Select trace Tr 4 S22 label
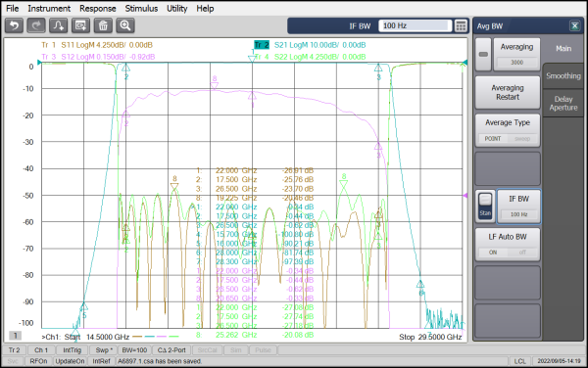 coord(310,57)
